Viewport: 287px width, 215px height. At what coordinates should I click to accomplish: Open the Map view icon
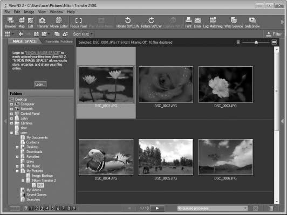coord(22,23)
